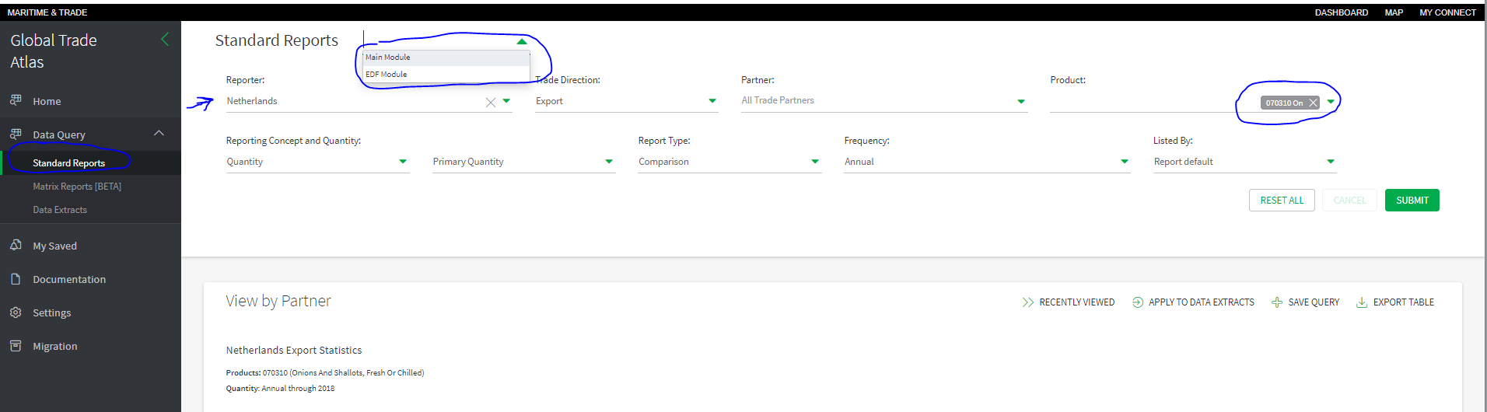The width and height of the screenshot is (1487, 412).
Task: Clear Netherlands reporter with X icon
Action: (491, 102)
